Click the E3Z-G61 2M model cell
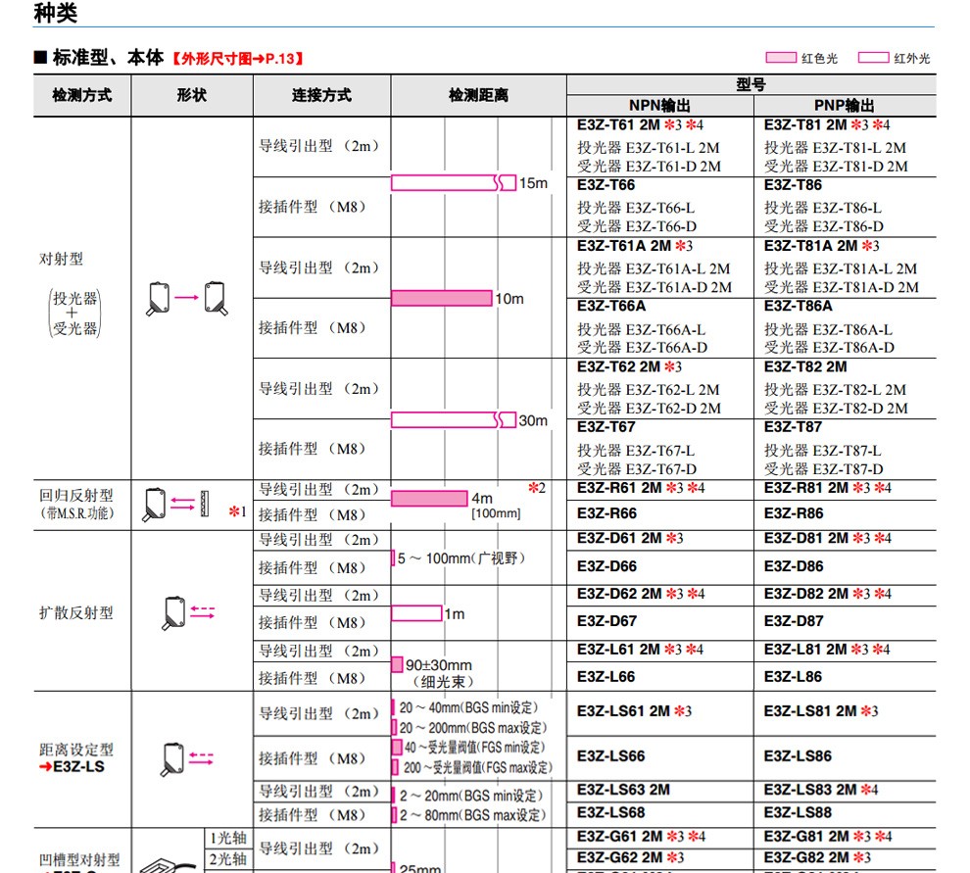 point(660,837)
